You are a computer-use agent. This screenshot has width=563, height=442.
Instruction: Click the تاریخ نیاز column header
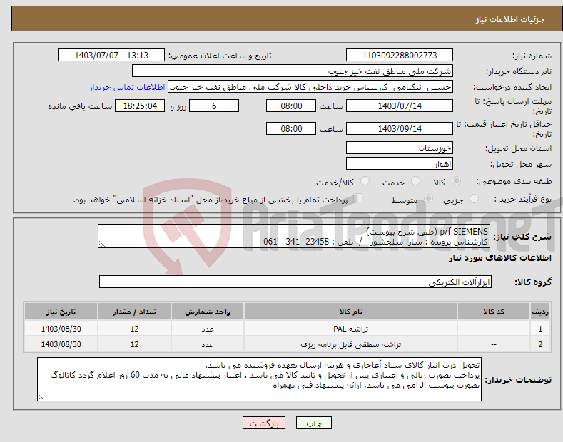click(61, 312)
